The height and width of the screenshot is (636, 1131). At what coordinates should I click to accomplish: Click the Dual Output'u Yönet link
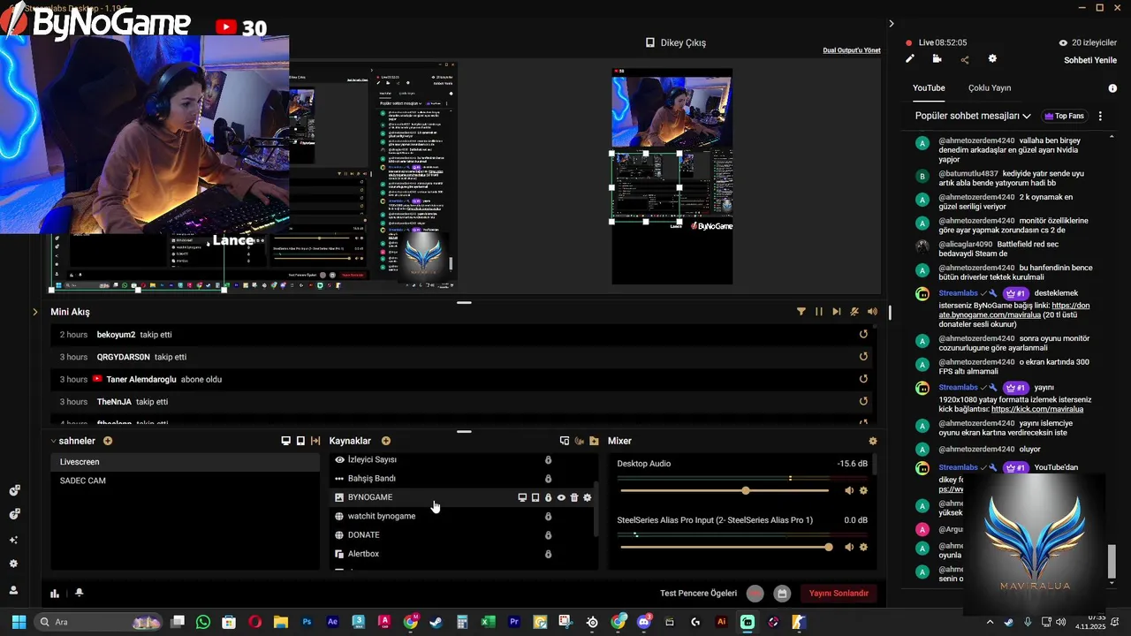click(852, 50)
